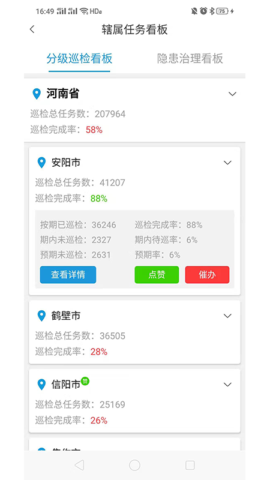Open 查看详情 for 安阳市
The image size is (270, 480).
click(x=68, y=275)
